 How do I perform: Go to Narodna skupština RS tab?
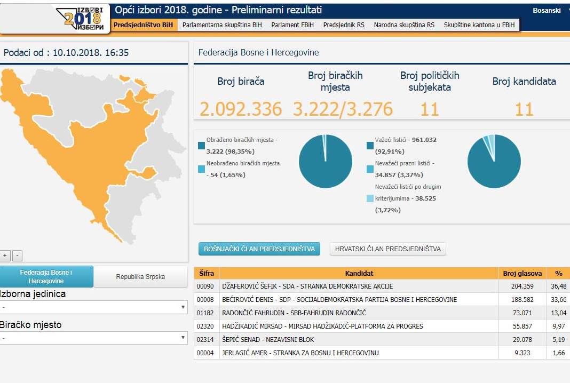click(x=404, y=25)
